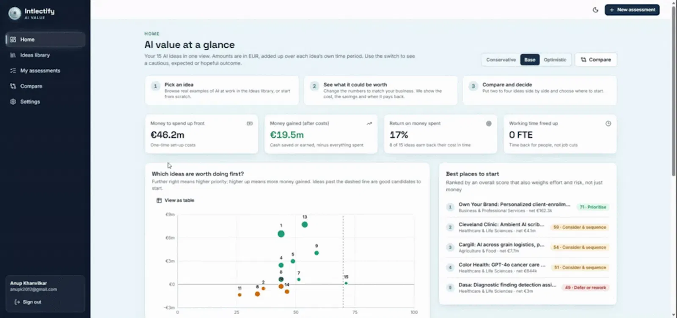Open Home via its sidebar grid icon
This screenshot has width=677, height=318.
[13, 39]
